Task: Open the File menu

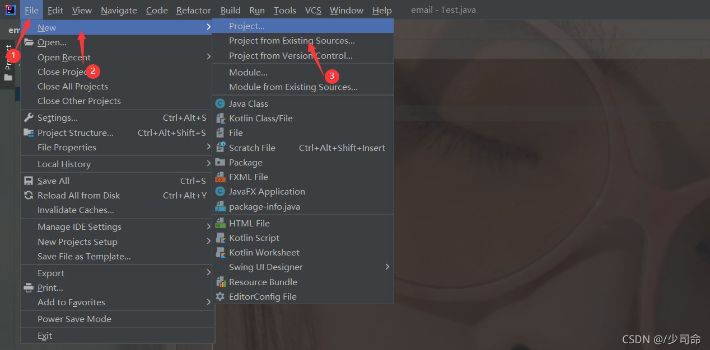Action: [31, 10]
